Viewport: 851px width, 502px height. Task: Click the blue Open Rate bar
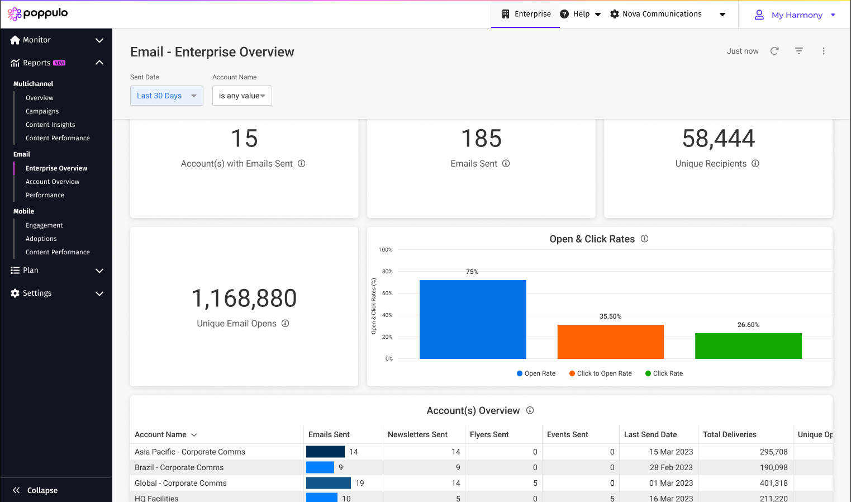473,319
